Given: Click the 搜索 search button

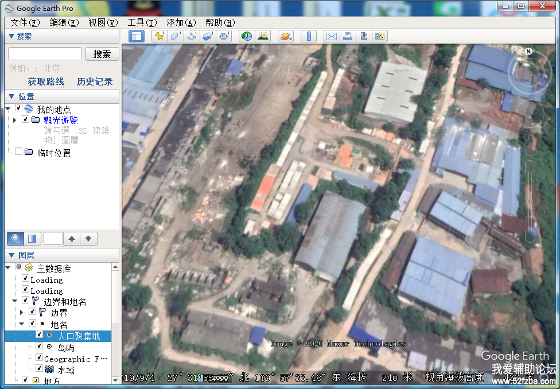Looking at the screenshot, I should click(102, 54).
